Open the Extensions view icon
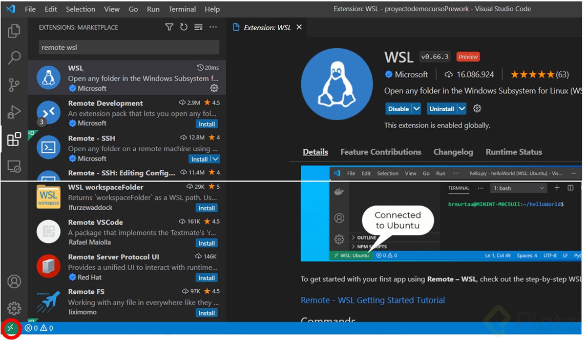The height and width of the screenshot is (341, 587). tap(14, 139)
